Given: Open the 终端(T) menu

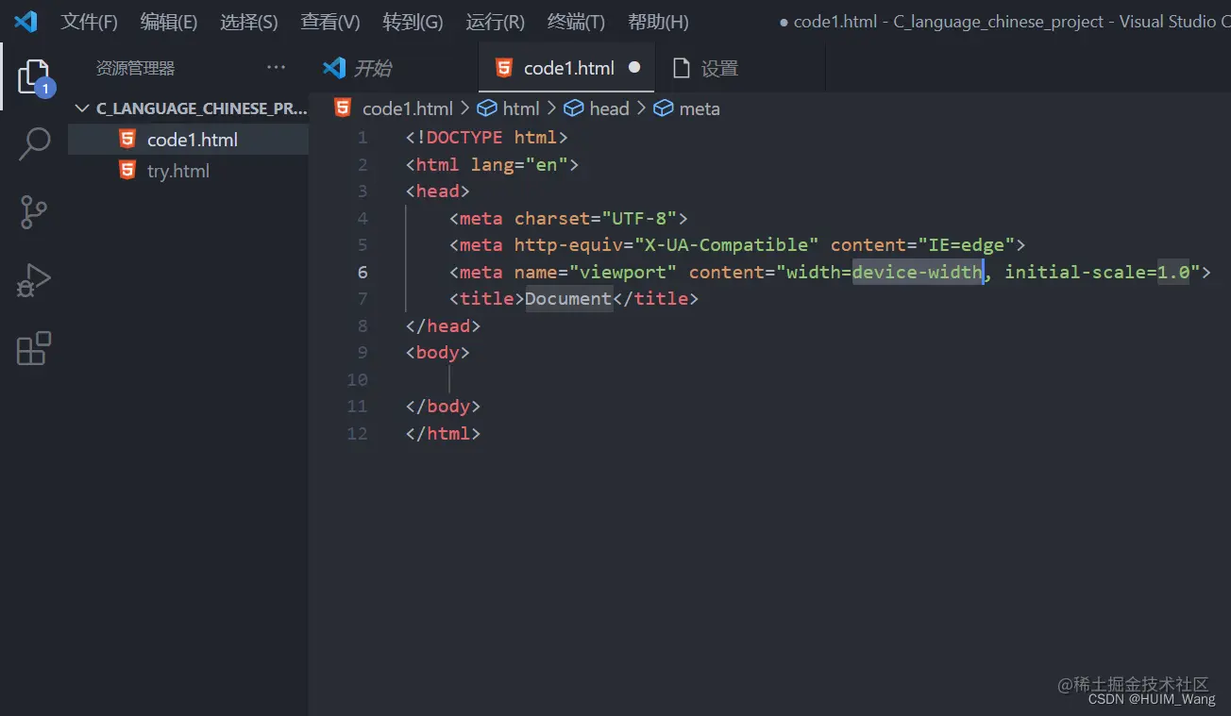Looking at the screenshot, I should (x=576, y=22).
